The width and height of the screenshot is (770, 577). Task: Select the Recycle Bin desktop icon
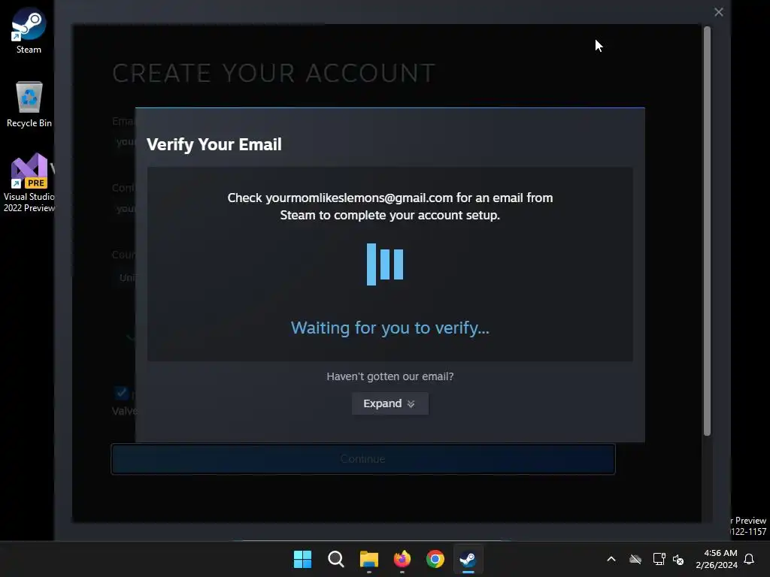click(x=29, y=104)
